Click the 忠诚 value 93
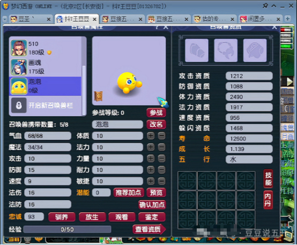This screenshot has height=245, width=297. (x=34, y=217)
